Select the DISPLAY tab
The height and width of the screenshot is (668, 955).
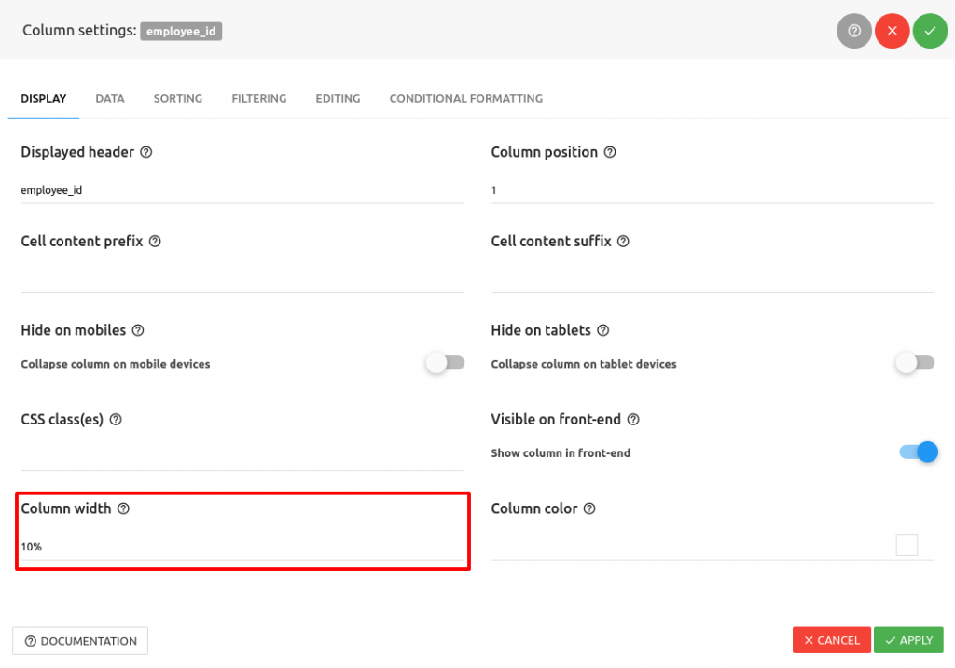pyautogui.click(x=44, y=99)
